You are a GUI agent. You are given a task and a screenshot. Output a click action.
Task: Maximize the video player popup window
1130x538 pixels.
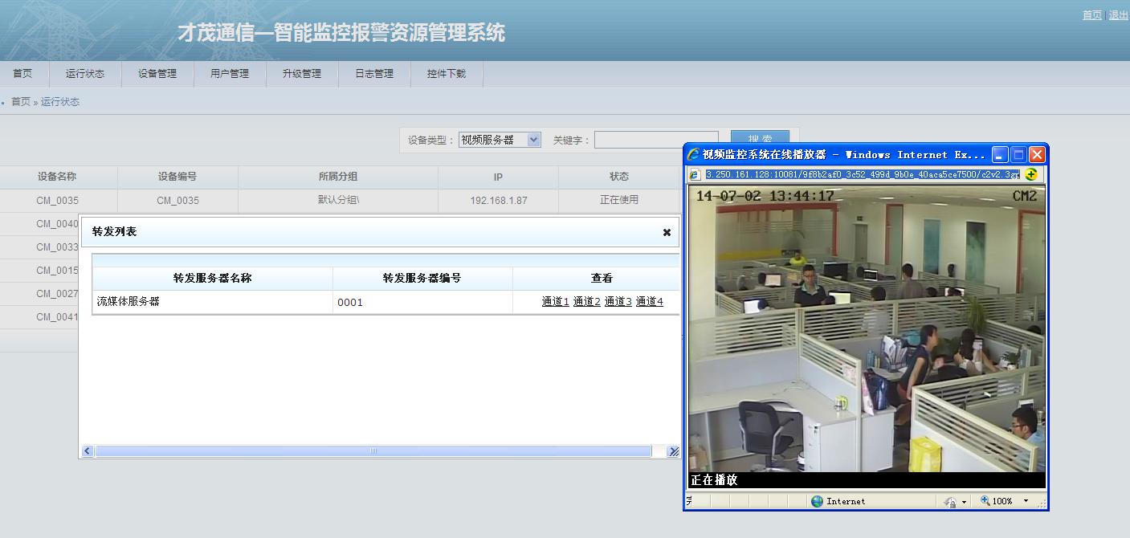pyautogui.click(x=1018, y=154)
